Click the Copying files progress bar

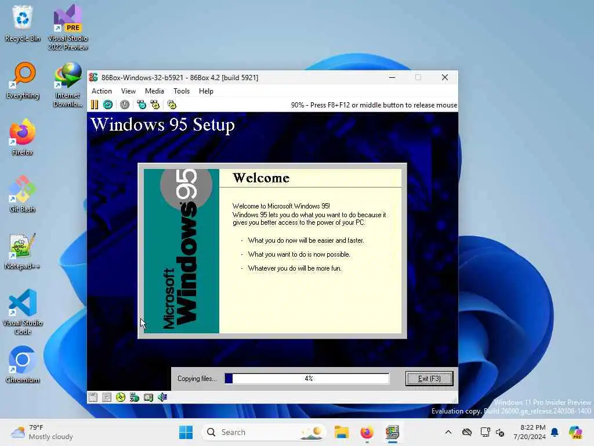(307, 379)
